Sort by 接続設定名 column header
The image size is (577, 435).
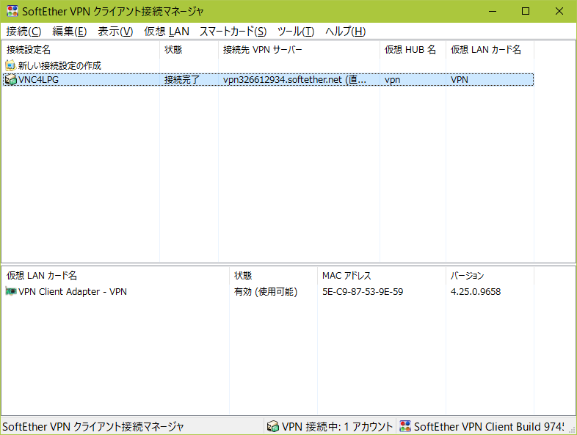tap(81, 50)
